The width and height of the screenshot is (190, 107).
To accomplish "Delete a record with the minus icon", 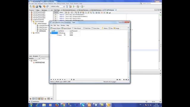I will (x=63, y=80).
